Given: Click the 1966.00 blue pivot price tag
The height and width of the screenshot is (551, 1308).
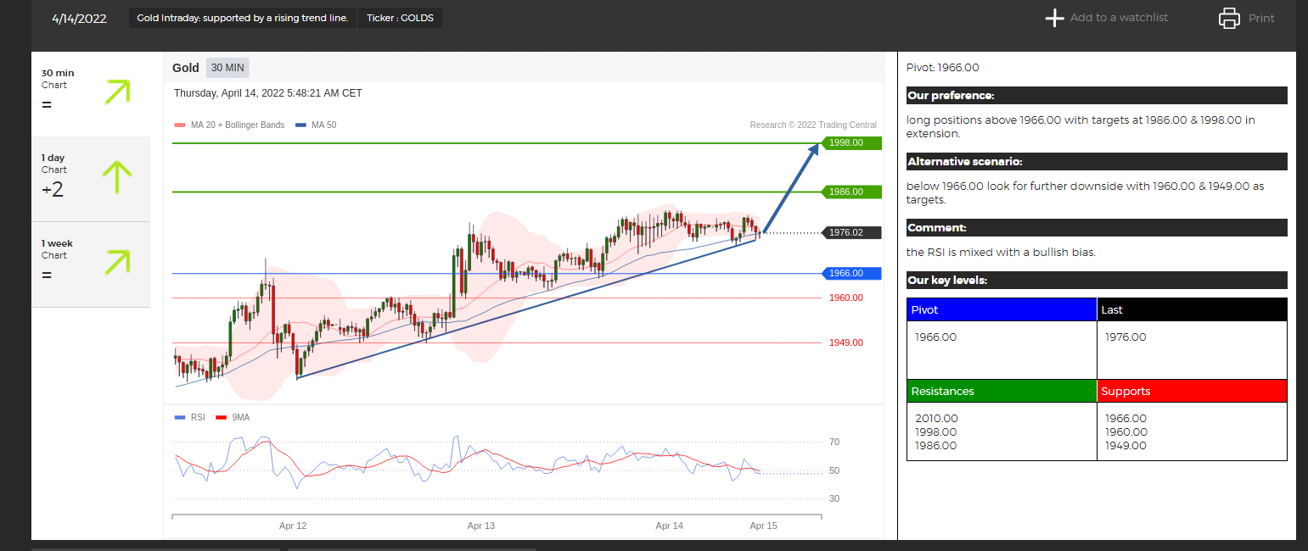Looking at the screenshot, I should coord(852,273).
